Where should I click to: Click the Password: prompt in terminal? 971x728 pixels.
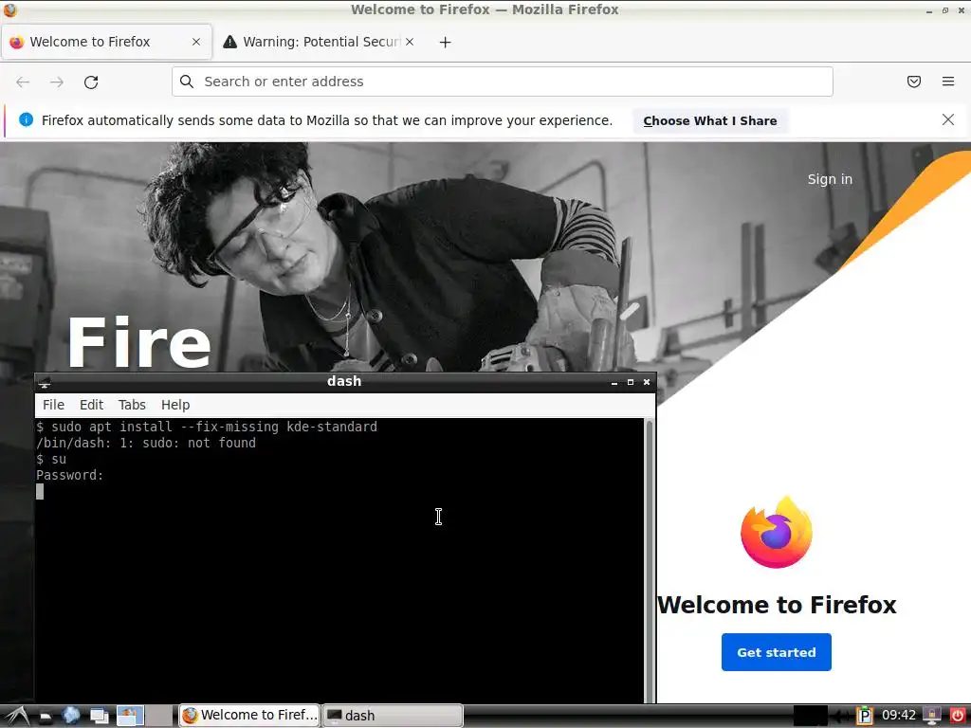(70, 475)
